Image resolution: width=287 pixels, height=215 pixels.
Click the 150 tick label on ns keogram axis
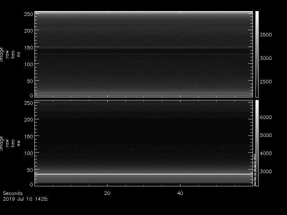pos(28,48)
